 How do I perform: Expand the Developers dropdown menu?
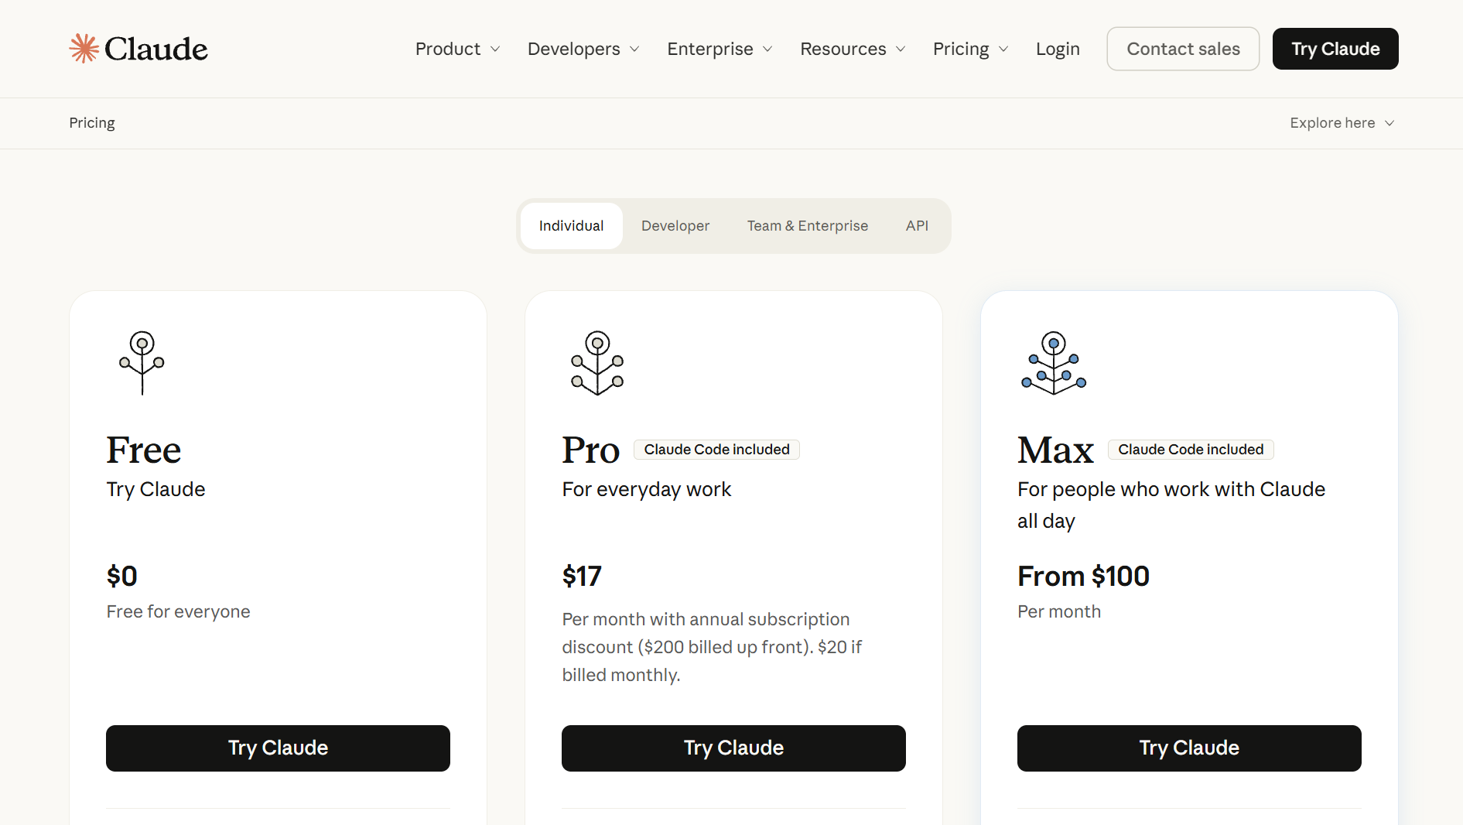click(x=583, y=49)
